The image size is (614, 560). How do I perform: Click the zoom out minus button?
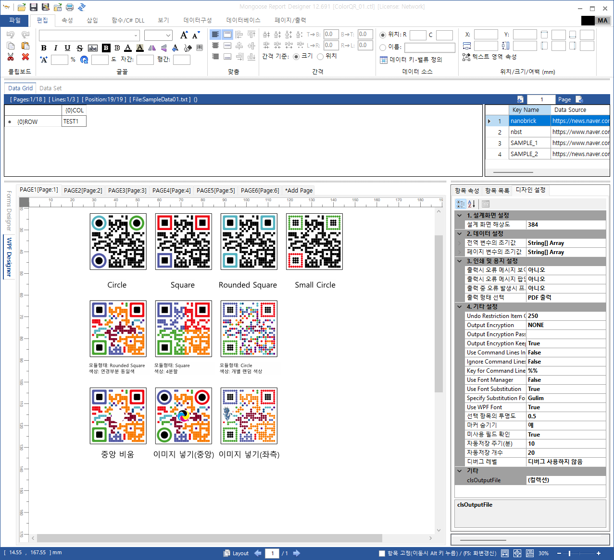(559, 553)
